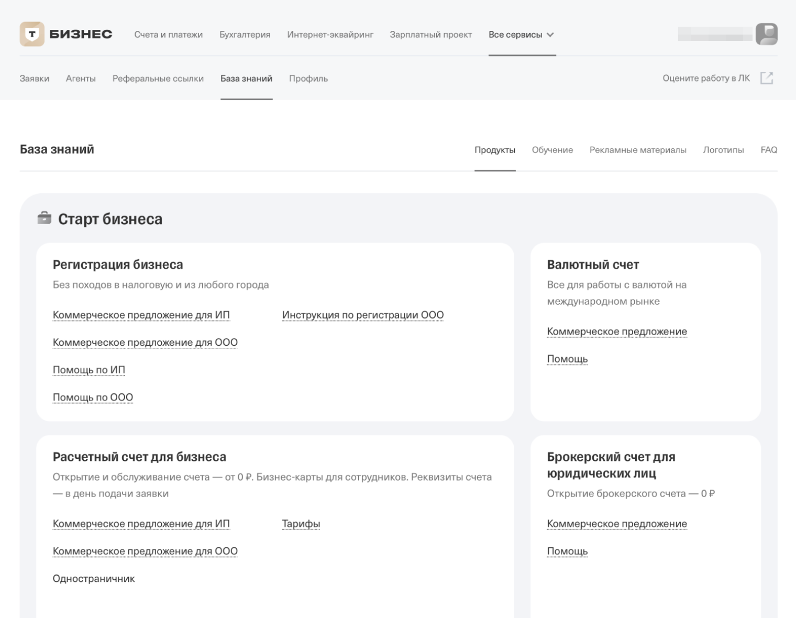Open the Бухгалтерия menu item
Screen dimensions: 796x618
(245, 35)
